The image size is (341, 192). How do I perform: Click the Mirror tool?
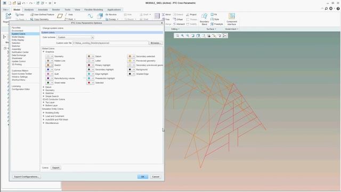point(166,14)
